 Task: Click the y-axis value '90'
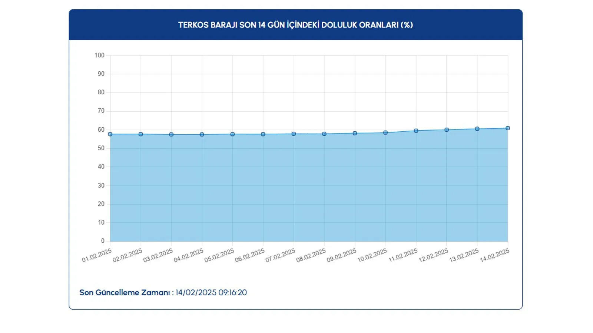point(101,74)
